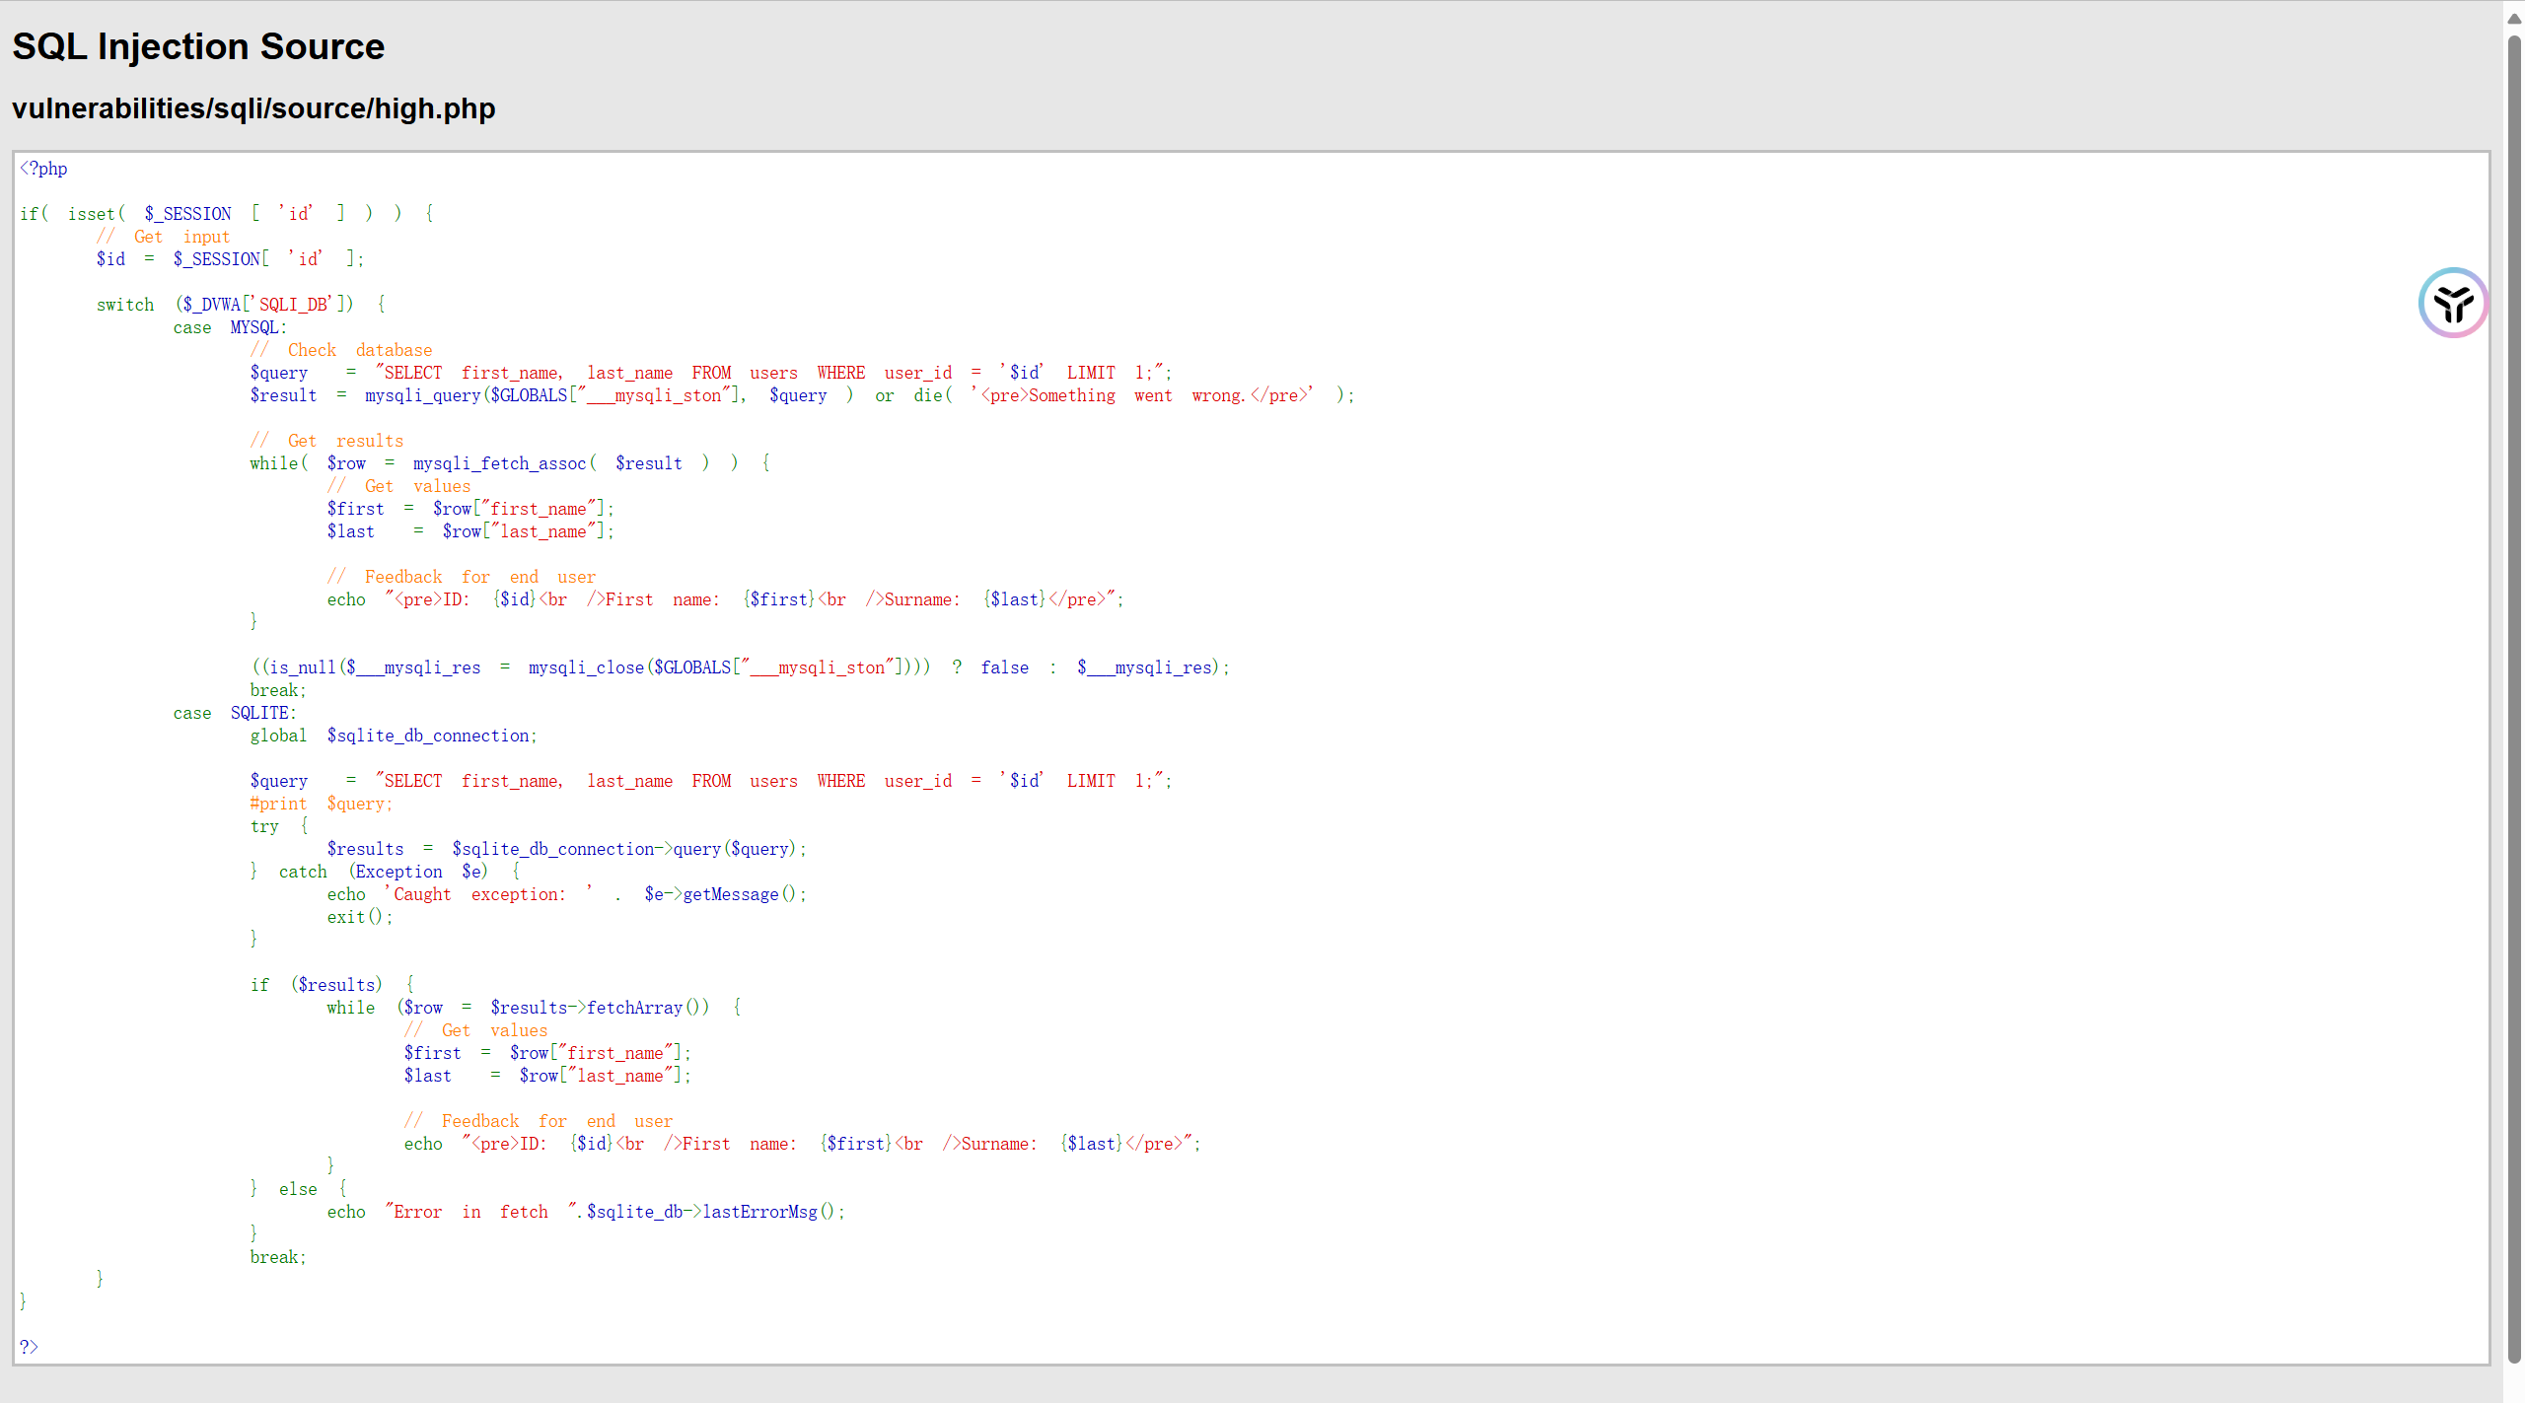Viewport: 2525px width, 1403px height.
Task: Click 'lastErrorMsg()' in the else block
Action: coord(767,1212)
